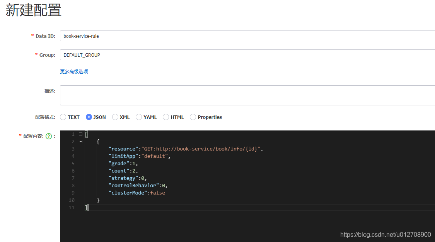Collapse the object fold marker on line 2

81,142
